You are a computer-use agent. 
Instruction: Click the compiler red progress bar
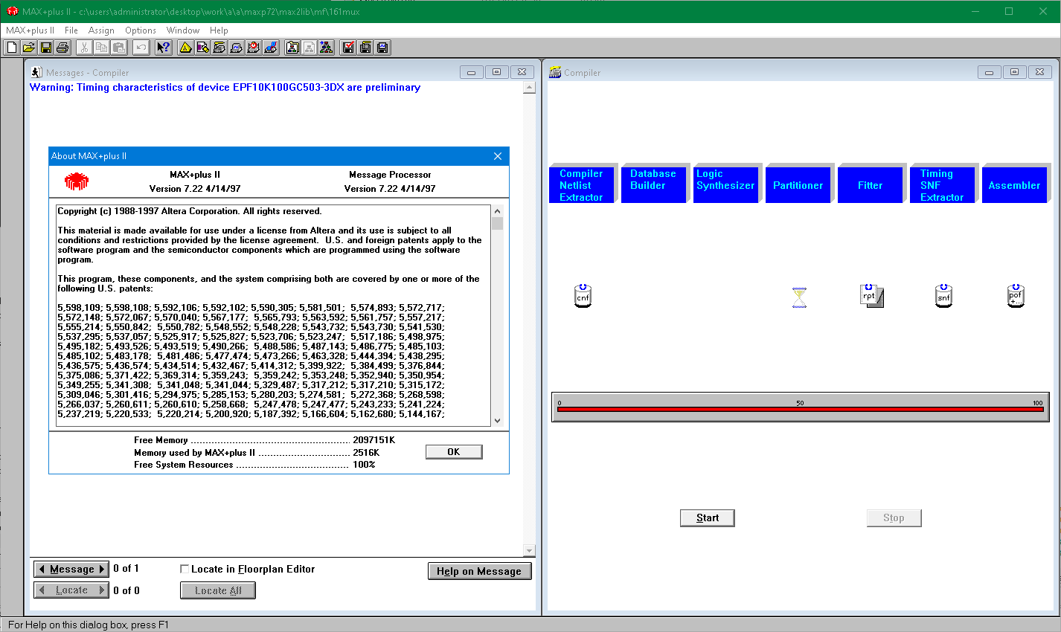800,409
